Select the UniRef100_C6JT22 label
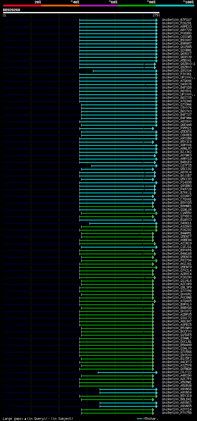Image resolution: width=197 pixels, height=421 pixels. (x=177, y=372)
